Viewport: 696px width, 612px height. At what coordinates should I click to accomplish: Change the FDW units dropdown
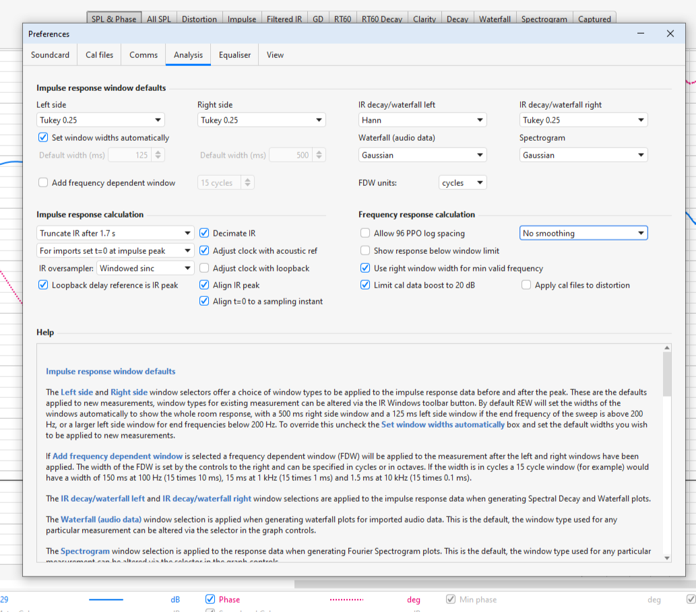462,182
